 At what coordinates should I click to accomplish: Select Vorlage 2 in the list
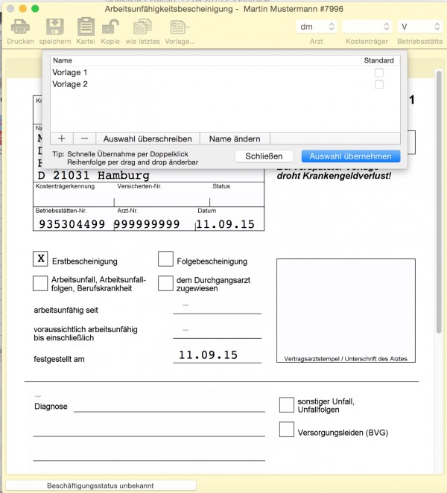tap(225, 84)
